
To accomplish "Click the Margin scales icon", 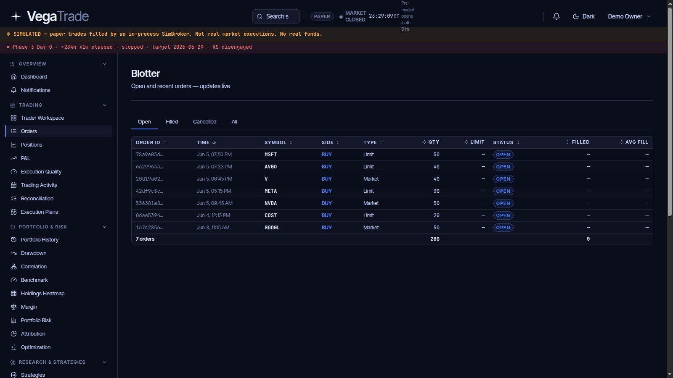I will click(13, 307).
